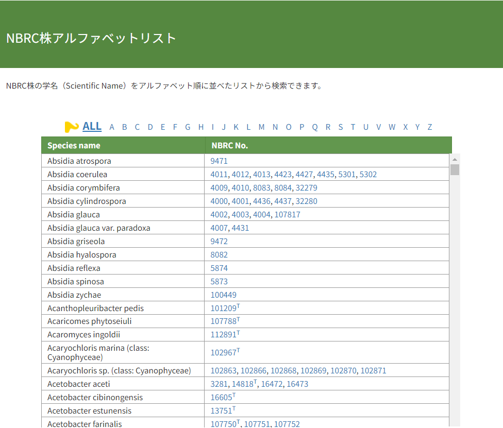This screenshot has width=503, height=428.
Task: Open Acaryochloris sp. strain 102871
Action: 373,371
